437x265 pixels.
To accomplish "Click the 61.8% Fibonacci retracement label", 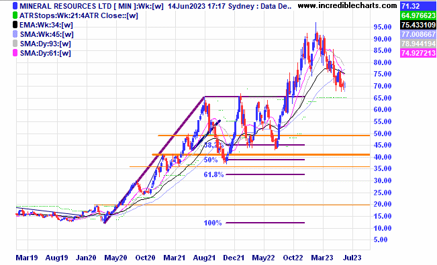I will pos(213,174).
